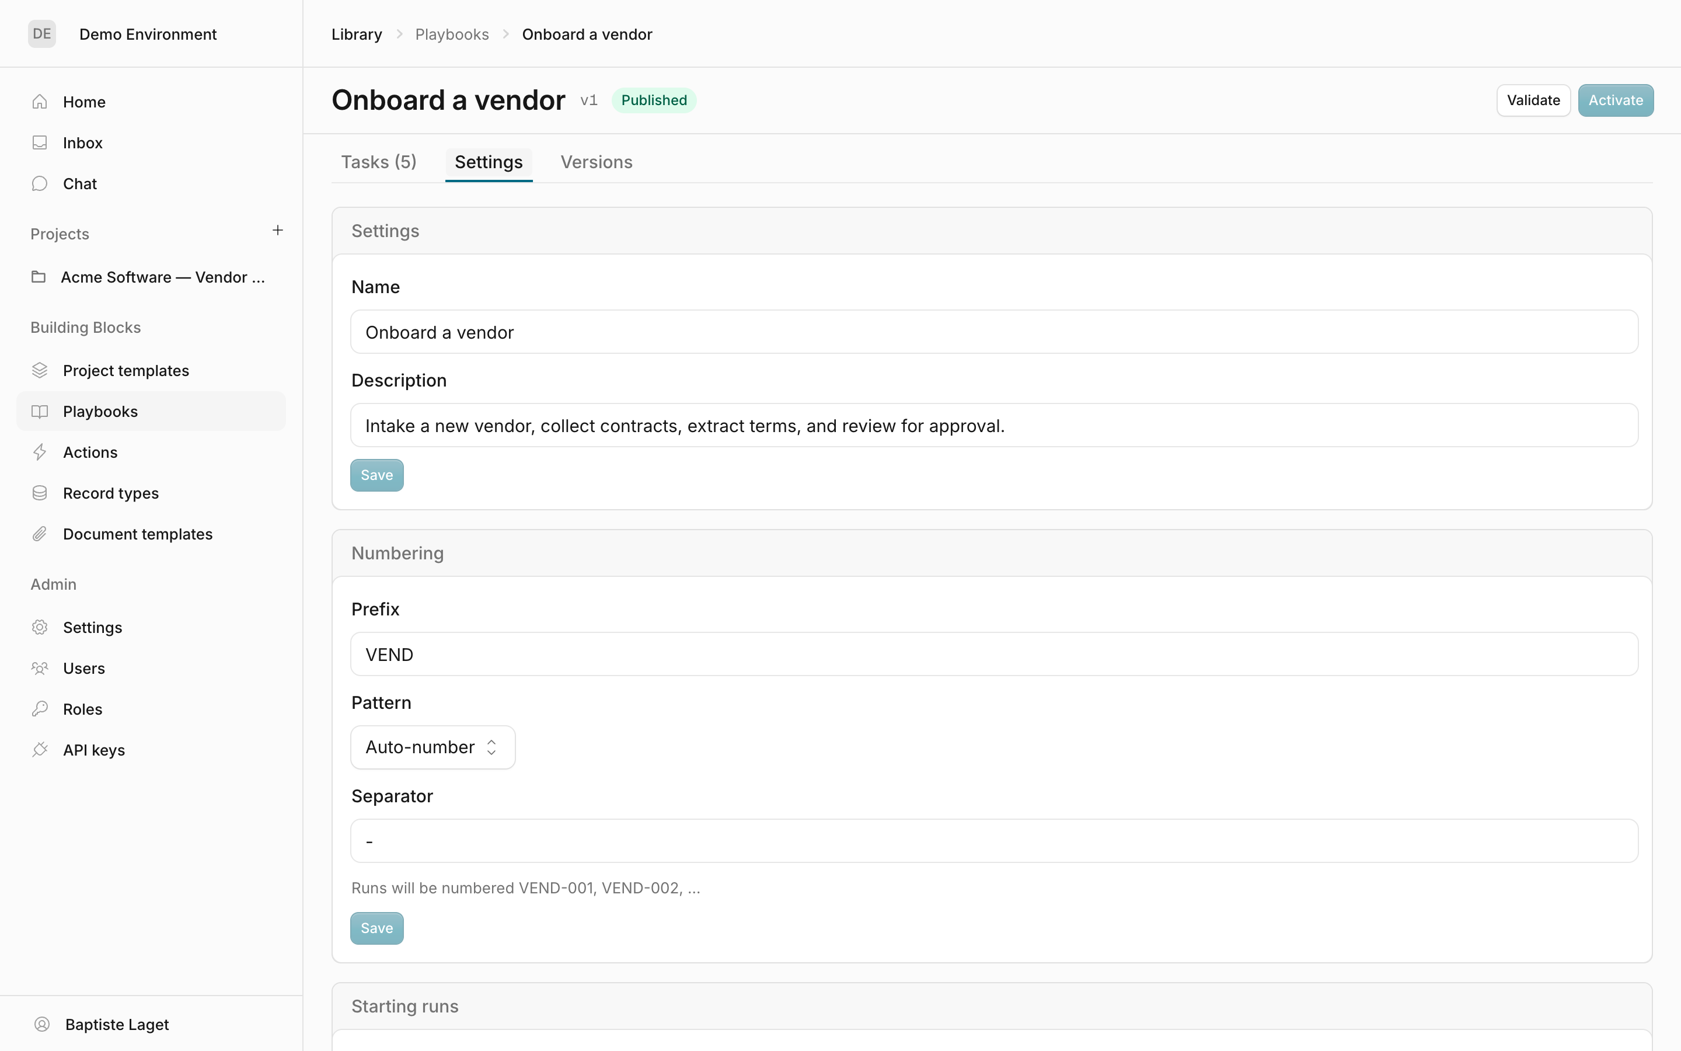The width and height of the screenshot is (1681, 1051).
Task: Click 'Onboard a vendor' breadcrumb text
Action: (587, 34)
